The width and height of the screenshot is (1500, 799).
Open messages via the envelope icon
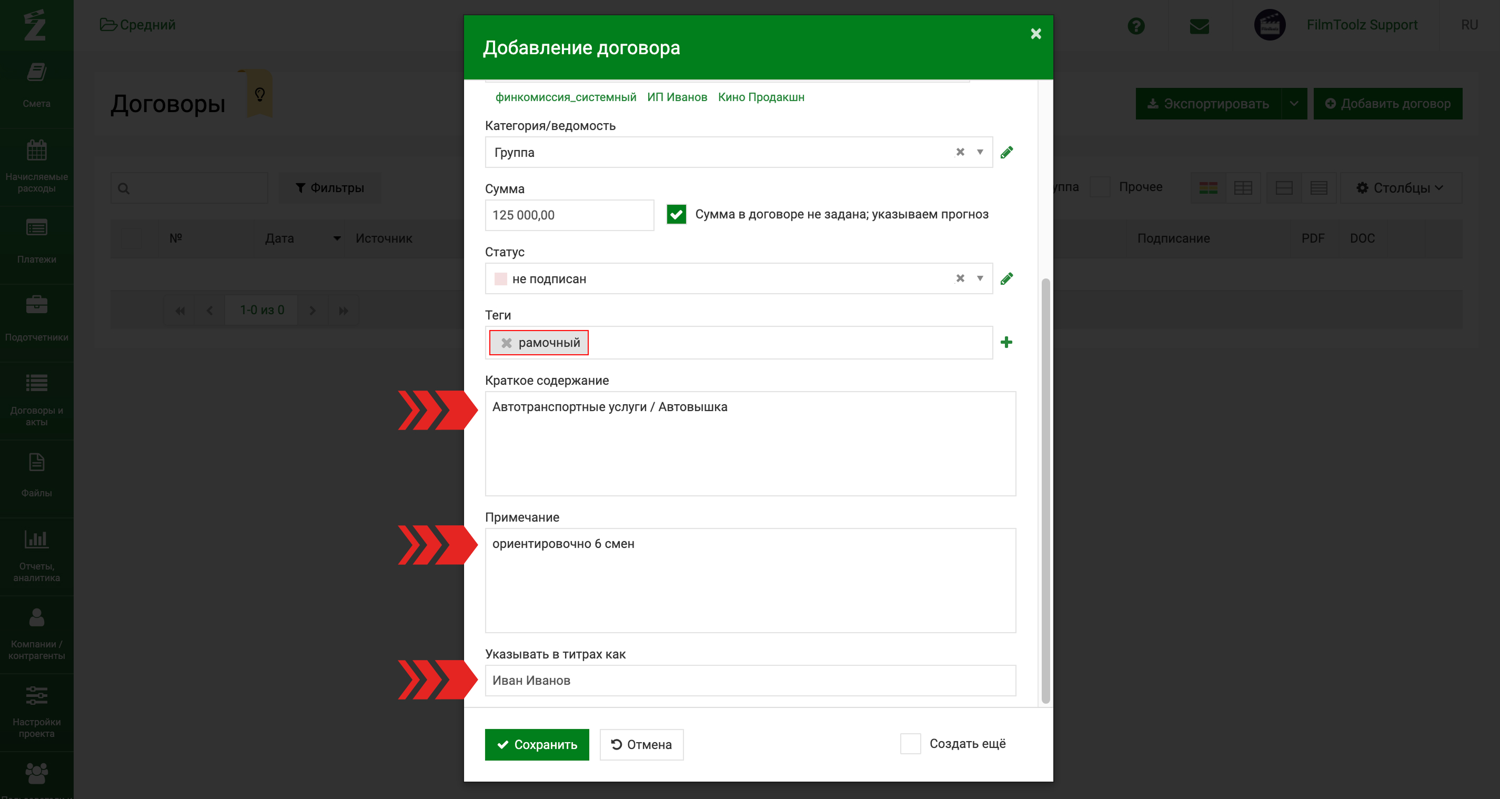1199,26
